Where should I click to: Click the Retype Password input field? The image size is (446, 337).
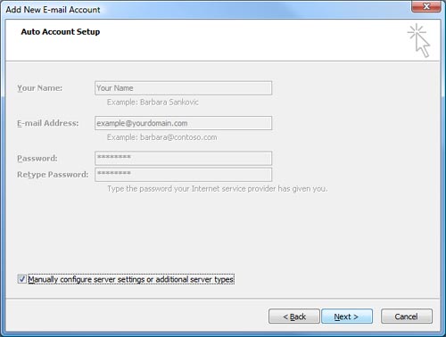click(183, 175)
